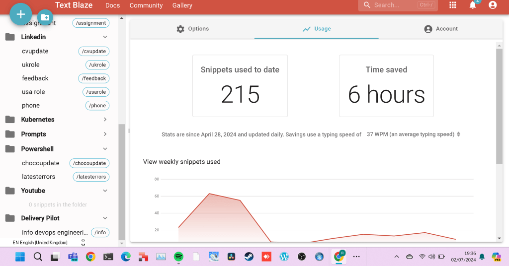Collapse the Delivery Pilot folder chevron
Image resolution: width=509 pixels, height=266 pixels.
click(105, 218)
